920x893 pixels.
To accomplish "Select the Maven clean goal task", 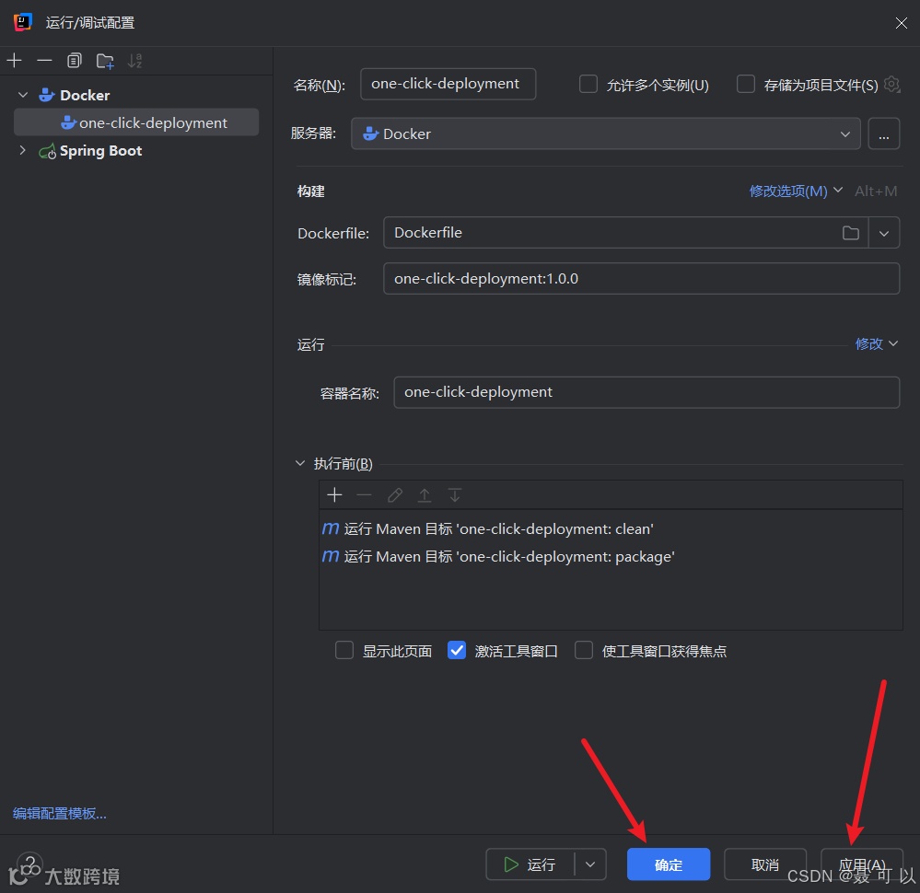I will coord(611,528).
